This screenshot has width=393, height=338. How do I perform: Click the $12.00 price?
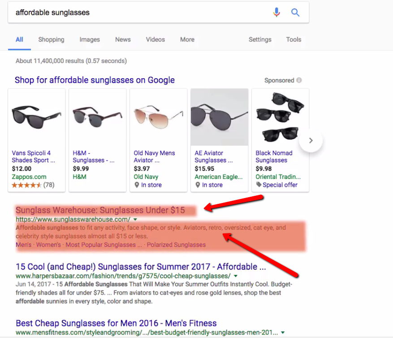click(22, 169)
